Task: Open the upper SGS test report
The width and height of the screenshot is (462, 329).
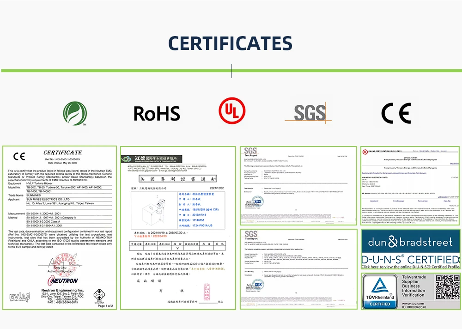Action: [298, 186]
